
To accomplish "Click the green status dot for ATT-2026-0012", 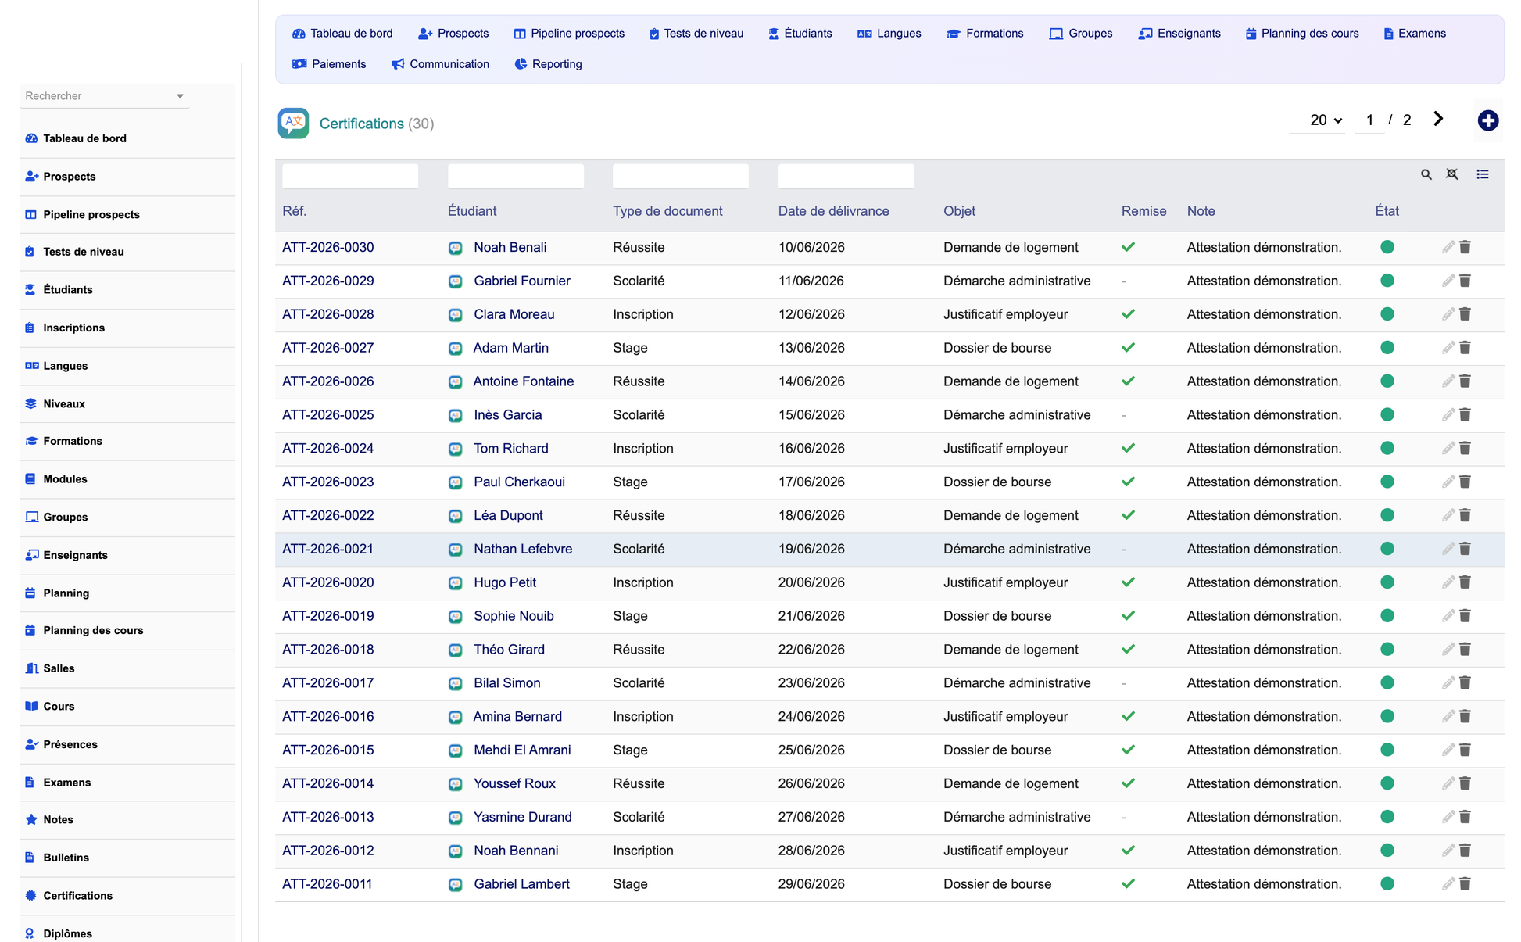I will point(1387,851).
